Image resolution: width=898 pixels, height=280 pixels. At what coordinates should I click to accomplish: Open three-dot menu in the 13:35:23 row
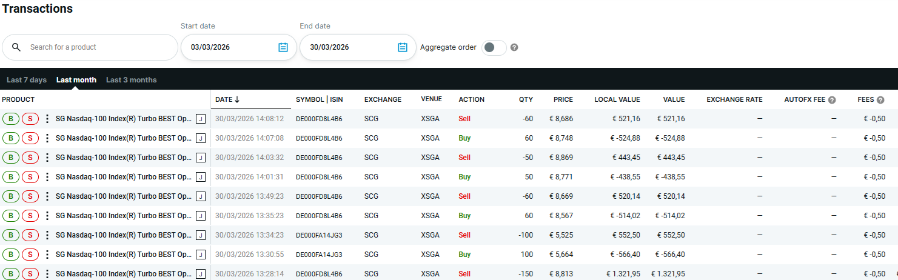(47, 216)
